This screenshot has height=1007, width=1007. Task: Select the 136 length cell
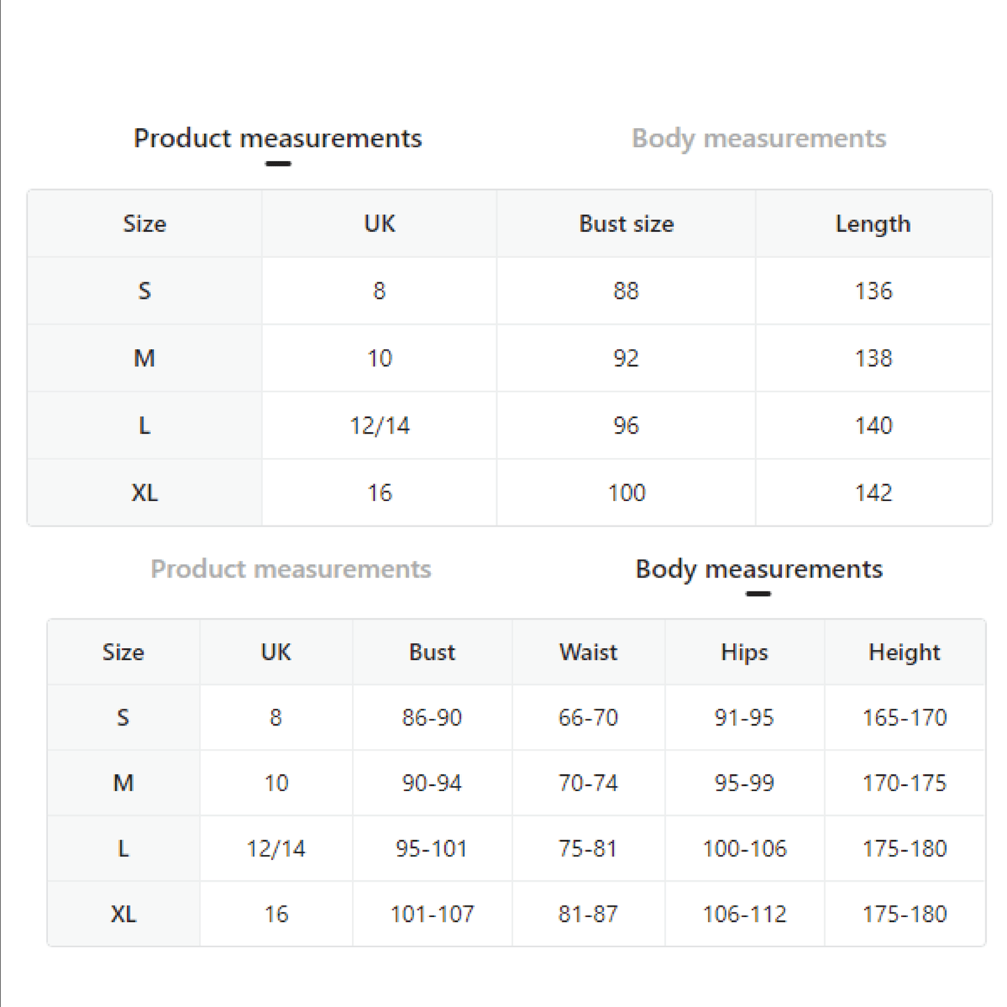tap(873, 291)
